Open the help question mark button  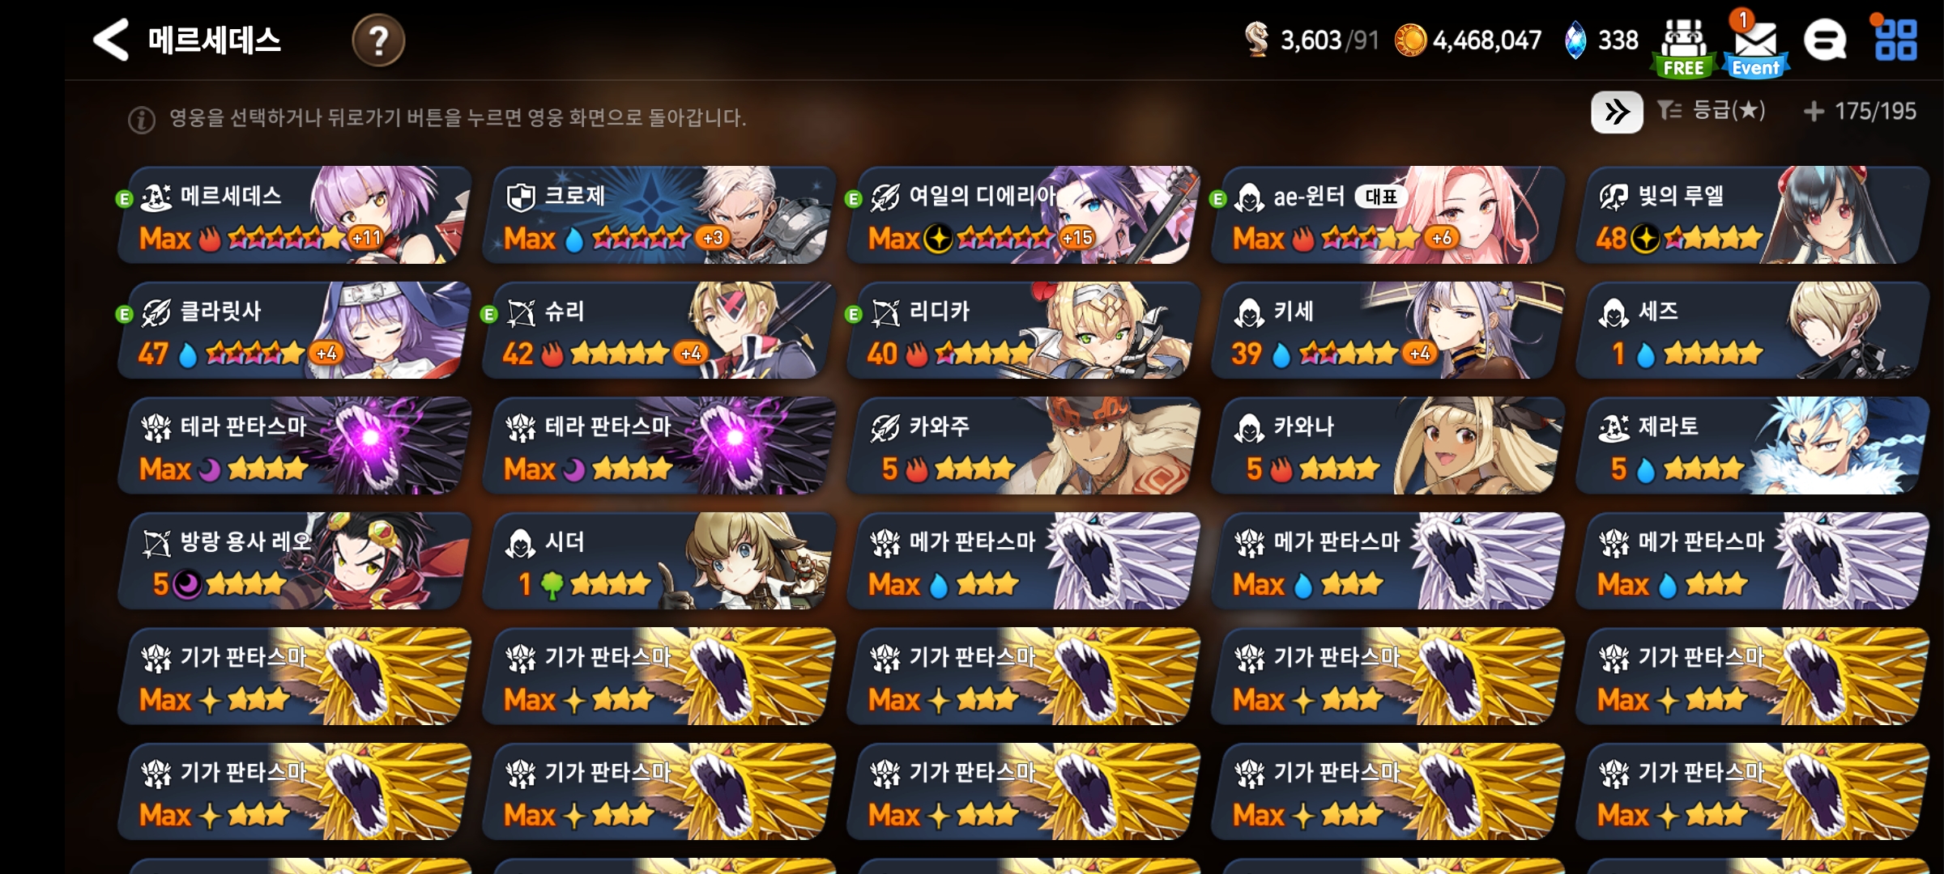pos(378,40)
